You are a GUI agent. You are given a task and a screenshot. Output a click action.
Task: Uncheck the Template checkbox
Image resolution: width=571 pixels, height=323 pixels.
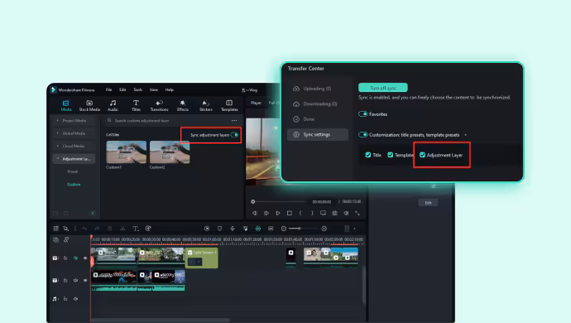point(391,155)
